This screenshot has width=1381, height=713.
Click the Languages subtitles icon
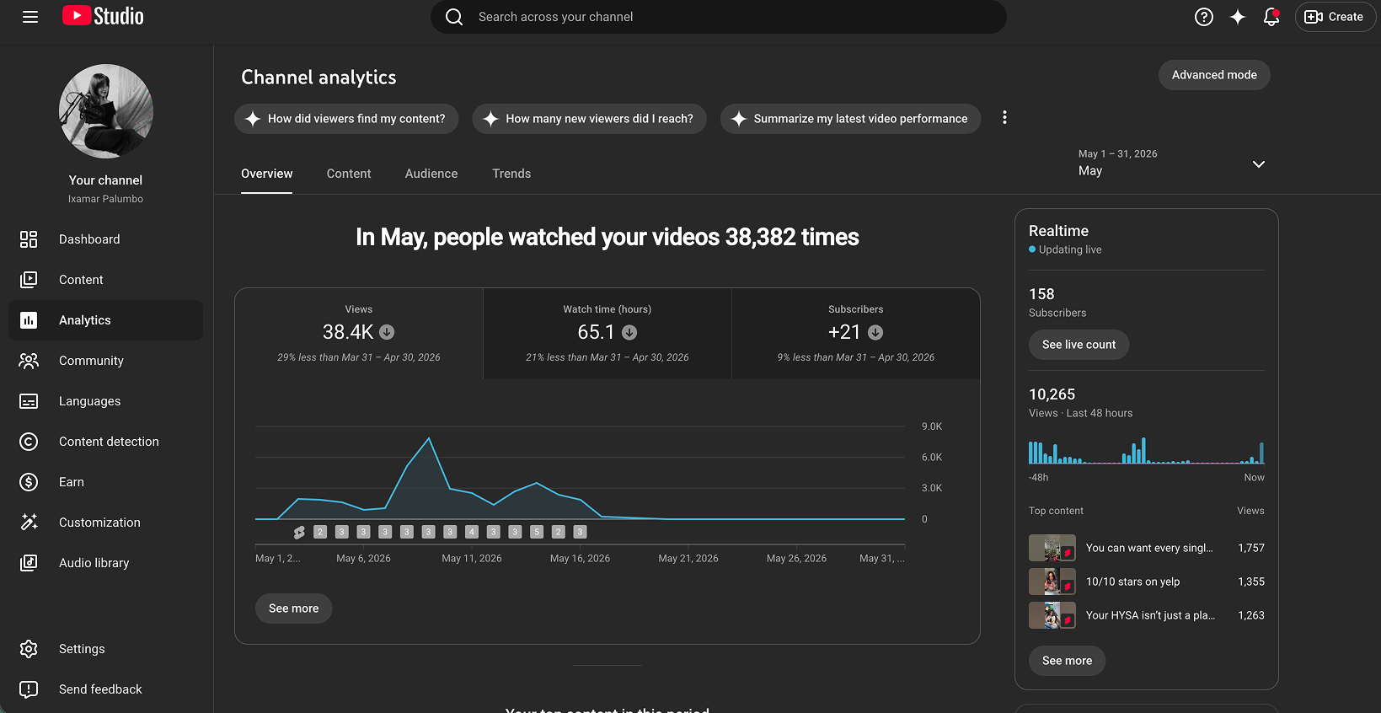[x=29, y=401]
